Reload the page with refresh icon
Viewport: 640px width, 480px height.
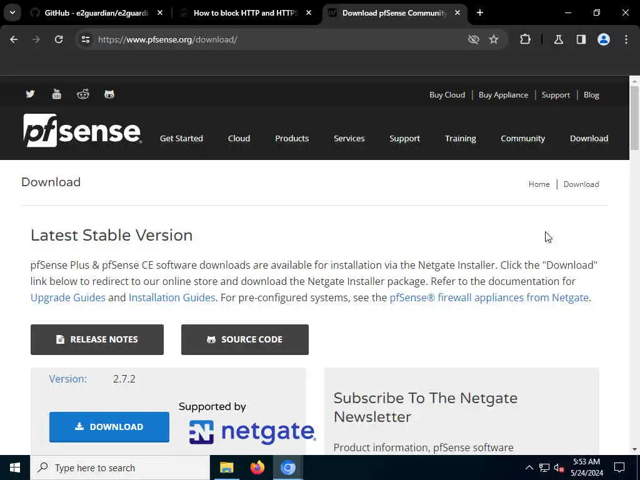(59, 39)
